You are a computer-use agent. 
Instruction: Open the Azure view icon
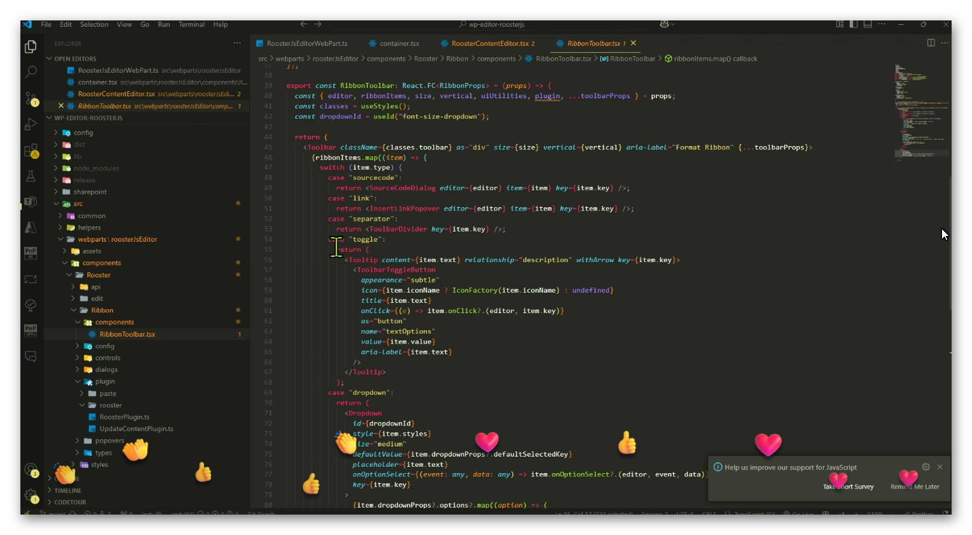31,227
